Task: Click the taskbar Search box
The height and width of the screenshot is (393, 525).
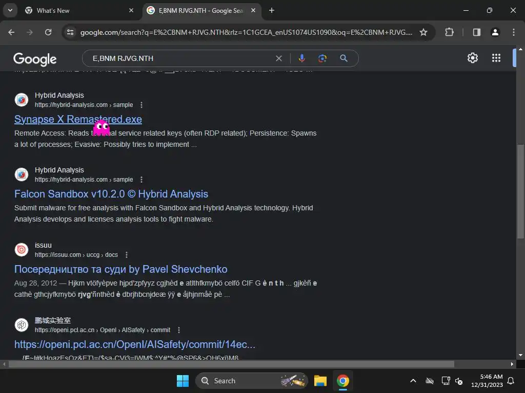Action: [x=251, y=381]
